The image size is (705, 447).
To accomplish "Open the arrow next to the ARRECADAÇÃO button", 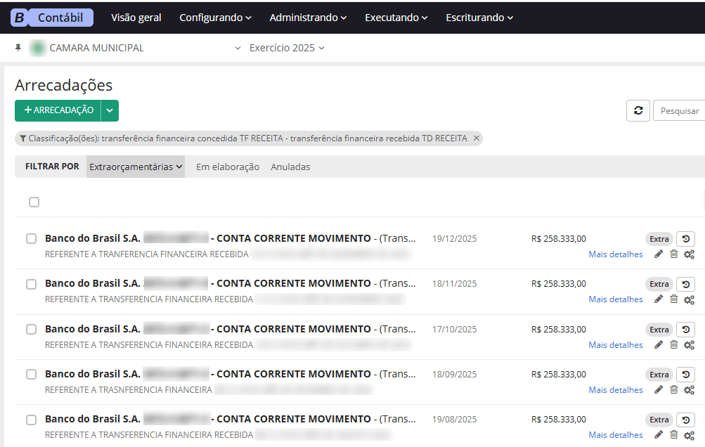I will pyautogui.click(x=110, y=110).
